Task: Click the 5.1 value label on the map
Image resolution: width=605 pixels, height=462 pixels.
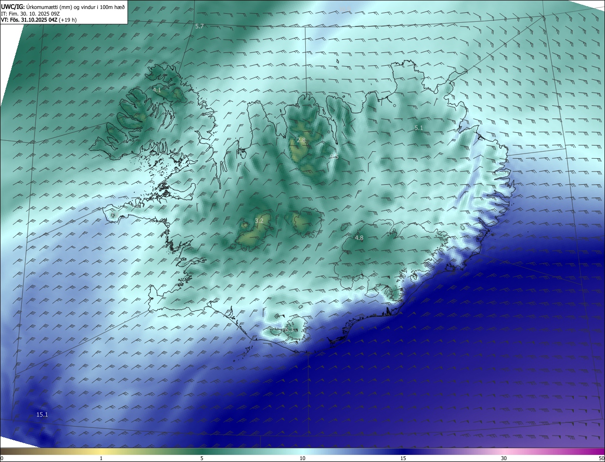Action: click(419, 128)
